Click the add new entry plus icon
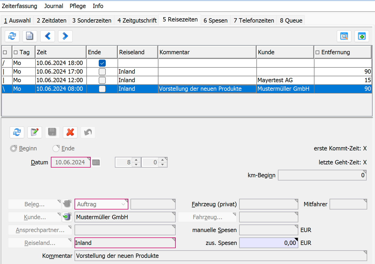 (x=362, y=36)
